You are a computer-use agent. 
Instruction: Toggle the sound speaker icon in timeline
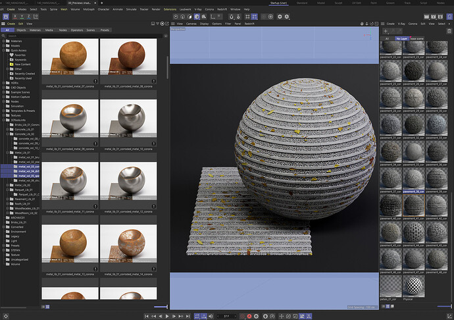click(x=211, y=316)
